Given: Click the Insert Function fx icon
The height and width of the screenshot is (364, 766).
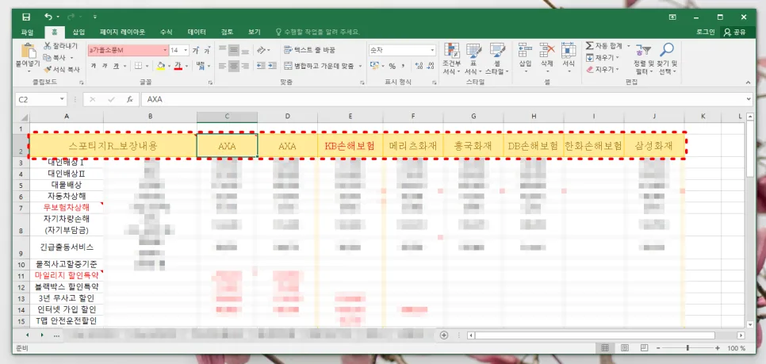Looking at the screenshot, I should (129, 99).
